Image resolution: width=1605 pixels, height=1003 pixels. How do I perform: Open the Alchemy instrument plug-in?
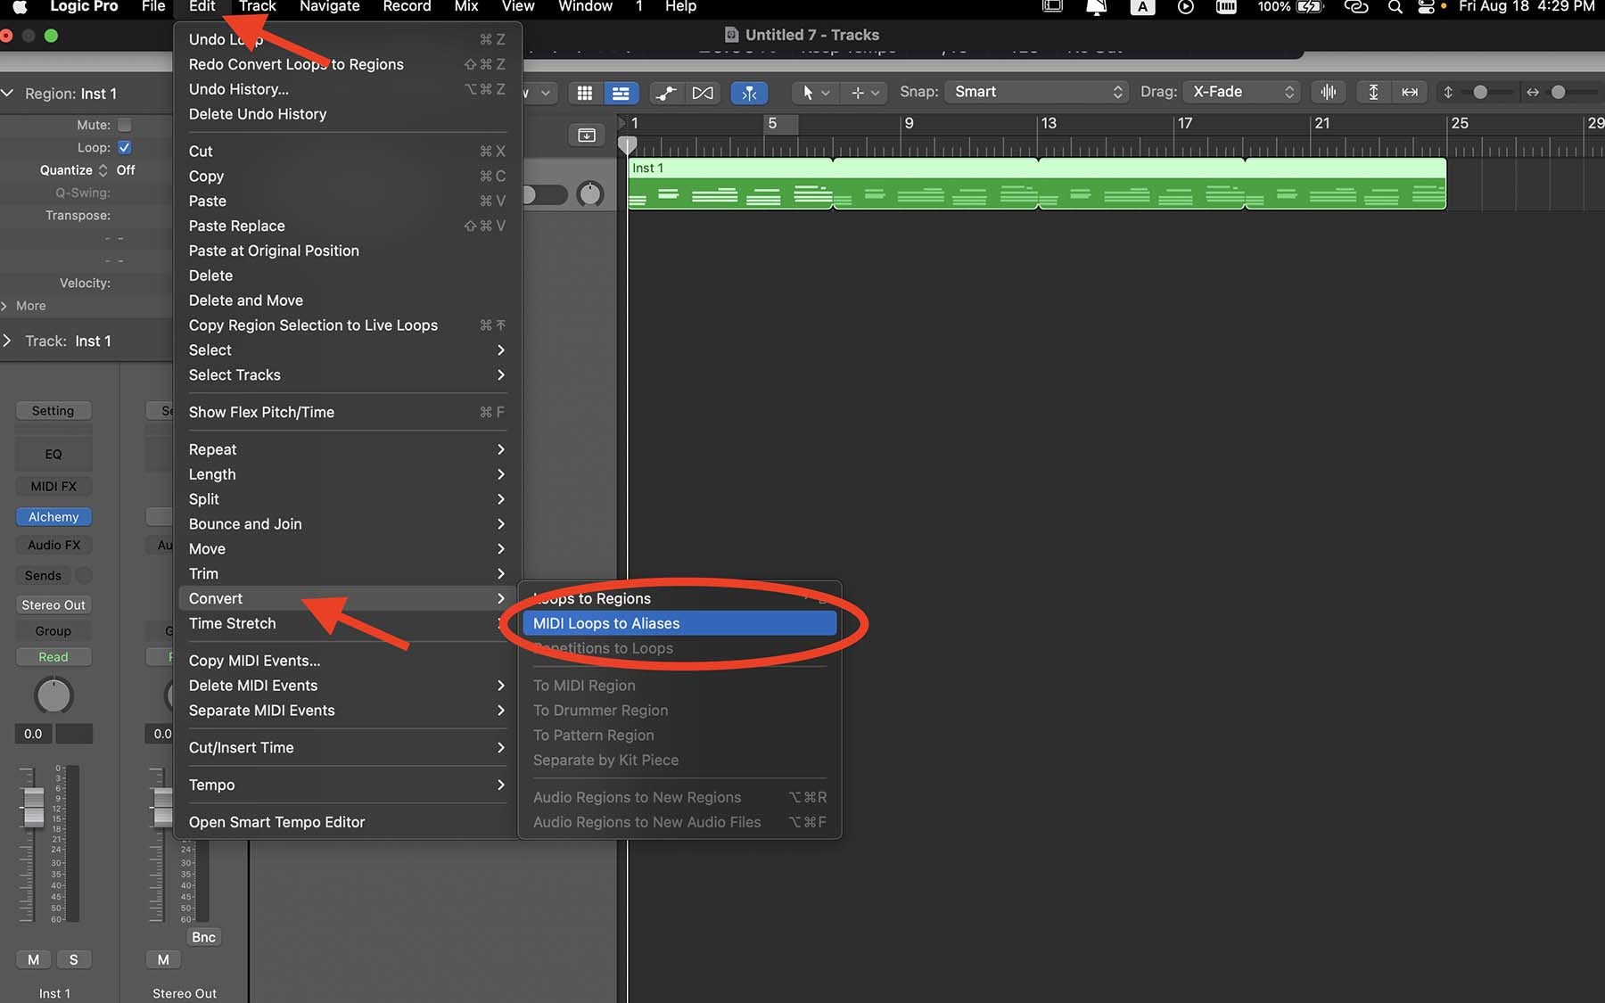[x=53, y=517]
